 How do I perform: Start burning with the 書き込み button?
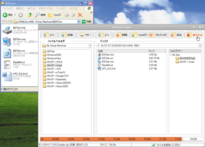tap(194, 35)
